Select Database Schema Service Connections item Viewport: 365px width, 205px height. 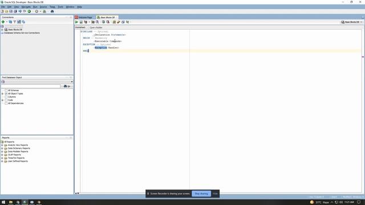point(22,33)
